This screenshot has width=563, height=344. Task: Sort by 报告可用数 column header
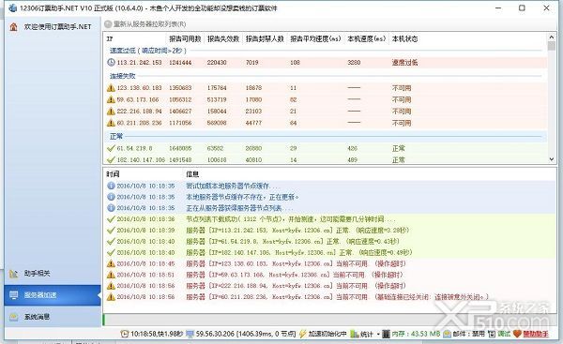coord(185,38)
